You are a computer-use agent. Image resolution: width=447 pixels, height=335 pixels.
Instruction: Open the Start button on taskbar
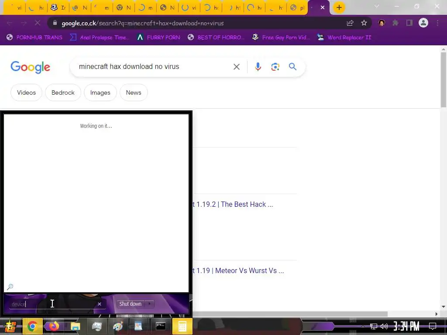click(10, 326)
